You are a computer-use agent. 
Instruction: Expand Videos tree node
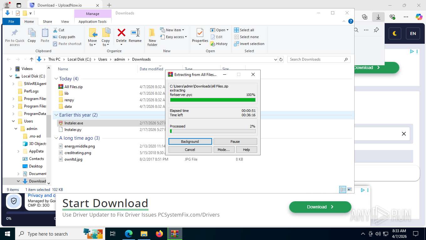tap(11, 69)
